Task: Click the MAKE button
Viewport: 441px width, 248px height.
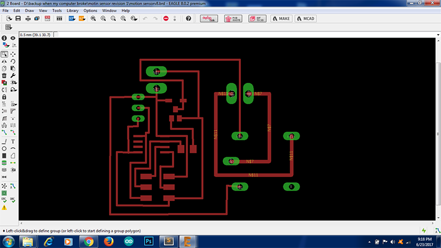Action: click(281, 19)
